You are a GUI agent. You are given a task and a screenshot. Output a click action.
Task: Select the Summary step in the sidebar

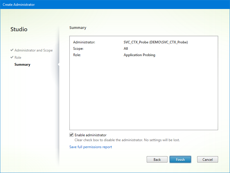click(22, 65)
